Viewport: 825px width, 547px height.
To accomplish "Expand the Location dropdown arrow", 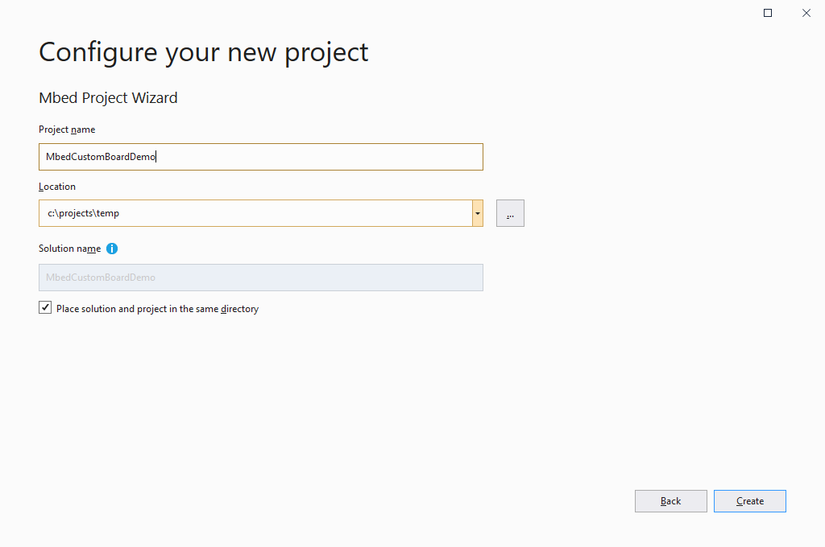I will point(478,213).
